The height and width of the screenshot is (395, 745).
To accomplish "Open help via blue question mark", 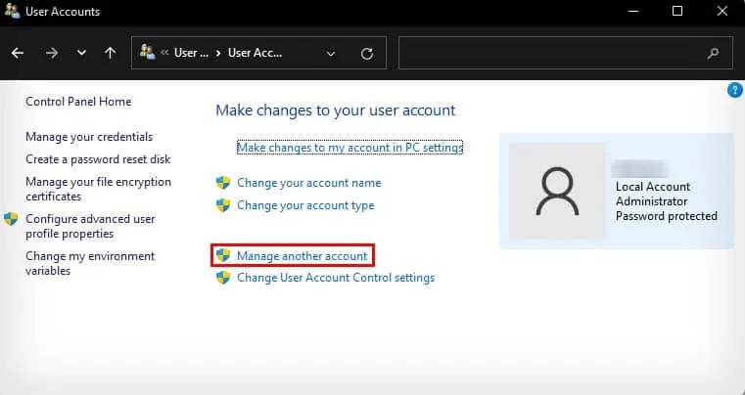I will [734, 90].
